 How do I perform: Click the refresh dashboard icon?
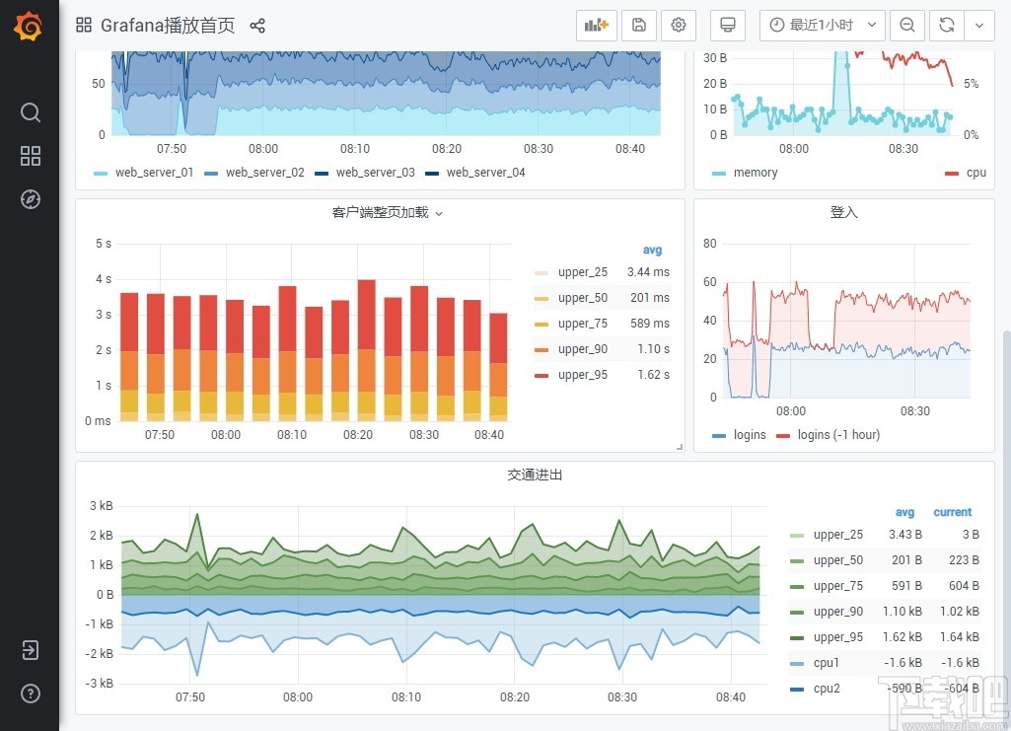coord(947,25)
